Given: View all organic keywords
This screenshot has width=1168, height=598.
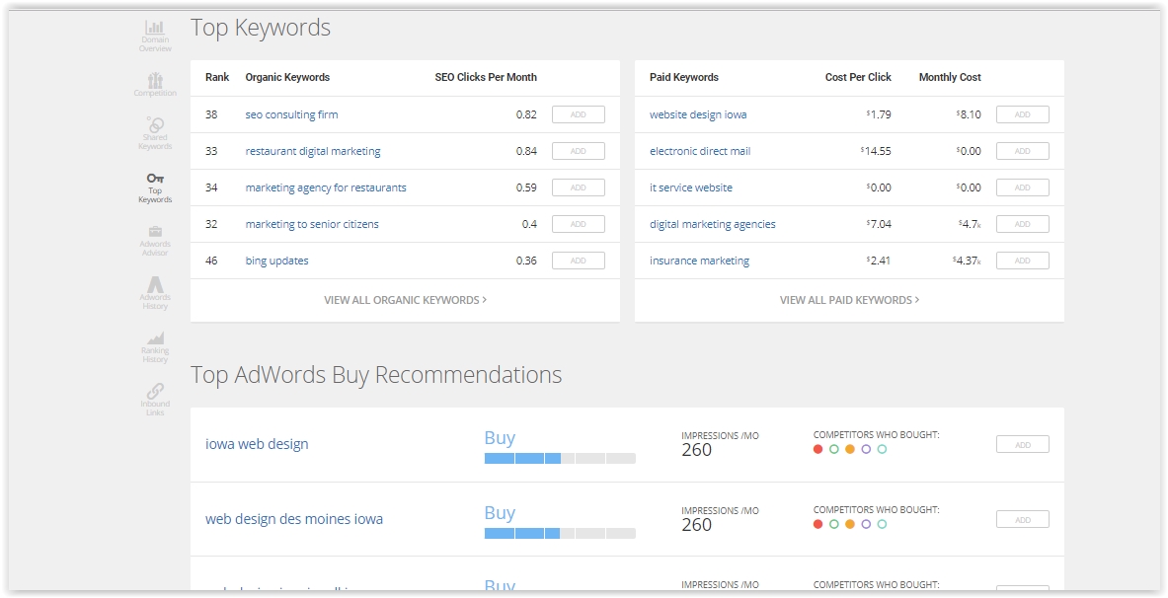Looking at the screenshot, I should click(x=405, y=300).
